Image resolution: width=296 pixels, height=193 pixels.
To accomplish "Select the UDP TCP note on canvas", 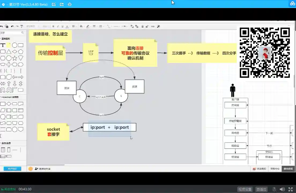I will 91,53.
